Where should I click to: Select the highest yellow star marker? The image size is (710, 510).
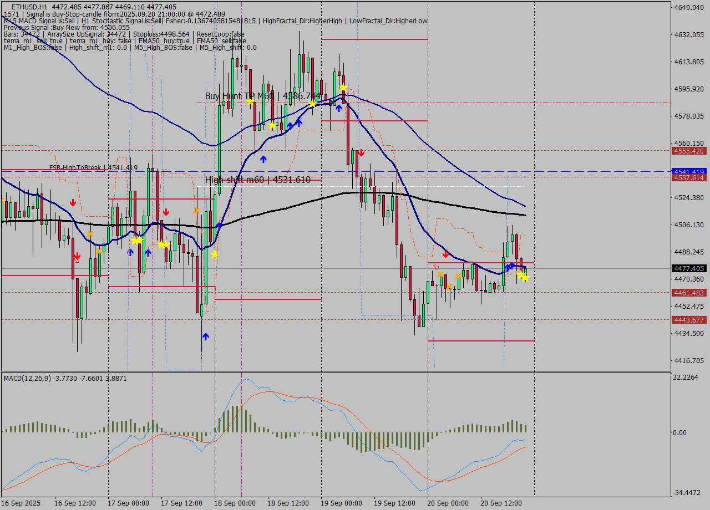tap(343, 88)
